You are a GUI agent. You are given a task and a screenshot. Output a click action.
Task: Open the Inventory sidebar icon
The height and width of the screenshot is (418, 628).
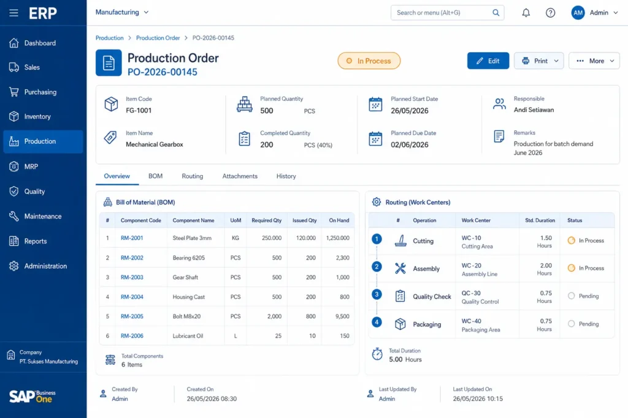pyautogui.click(x=14, y=116)
